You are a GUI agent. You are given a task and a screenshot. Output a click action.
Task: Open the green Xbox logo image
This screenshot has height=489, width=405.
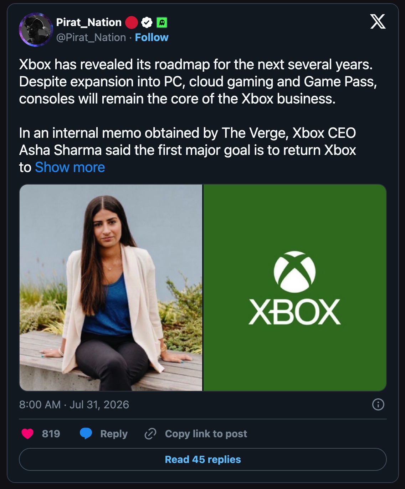[295, 288]
